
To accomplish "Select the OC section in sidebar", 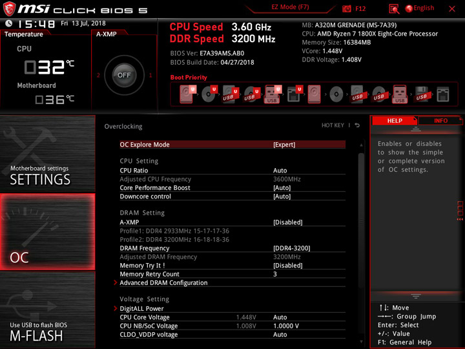I will tap(47, 232).
